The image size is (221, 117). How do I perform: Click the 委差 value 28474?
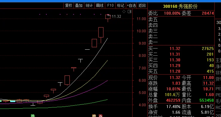pyautogui.click(x=208, y=13)
